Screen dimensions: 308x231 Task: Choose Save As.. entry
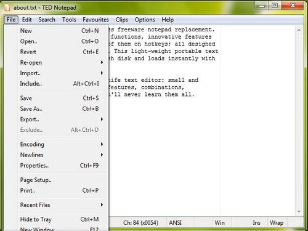[62, 108]
